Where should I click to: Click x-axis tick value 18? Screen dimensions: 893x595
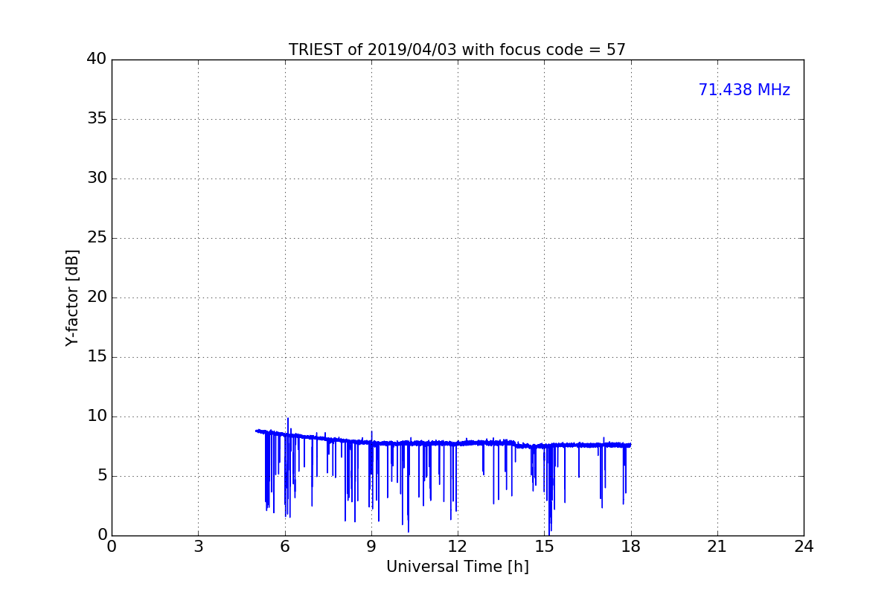tap(631, 547)
